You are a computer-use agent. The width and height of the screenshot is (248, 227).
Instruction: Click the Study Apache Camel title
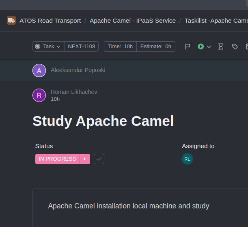click(103, 121)
